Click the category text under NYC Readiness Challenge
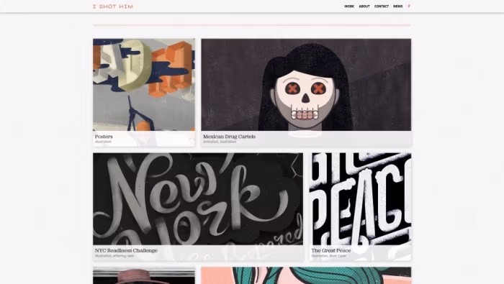The width and height of the screenshot is (504, 284). [114, 256]
